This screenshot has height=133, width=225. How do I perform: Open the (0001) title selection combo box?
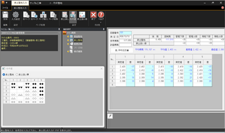click(31, 33)
